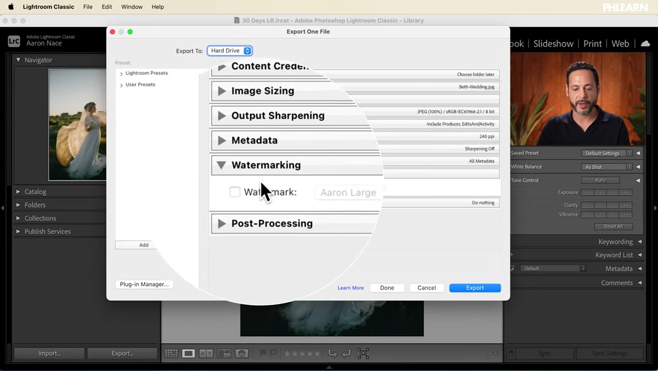Screen dimensions: 658x371
Task: Expand the Keywording panel
Action: (639, 241)
